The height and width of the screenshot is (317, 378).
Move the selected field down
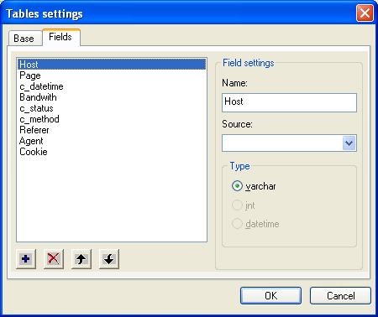[x=109, y=259]
